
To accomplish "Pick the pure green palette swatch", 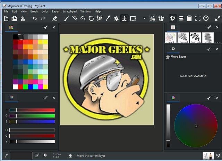I will pos(25,86).
